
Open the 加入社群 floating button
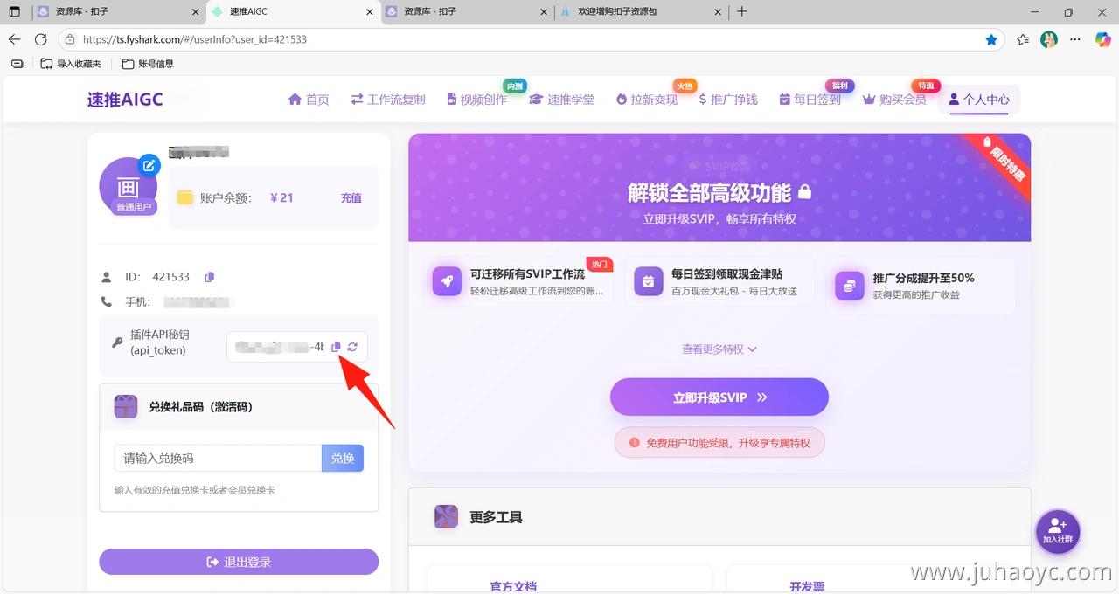tap(1058, 531)
